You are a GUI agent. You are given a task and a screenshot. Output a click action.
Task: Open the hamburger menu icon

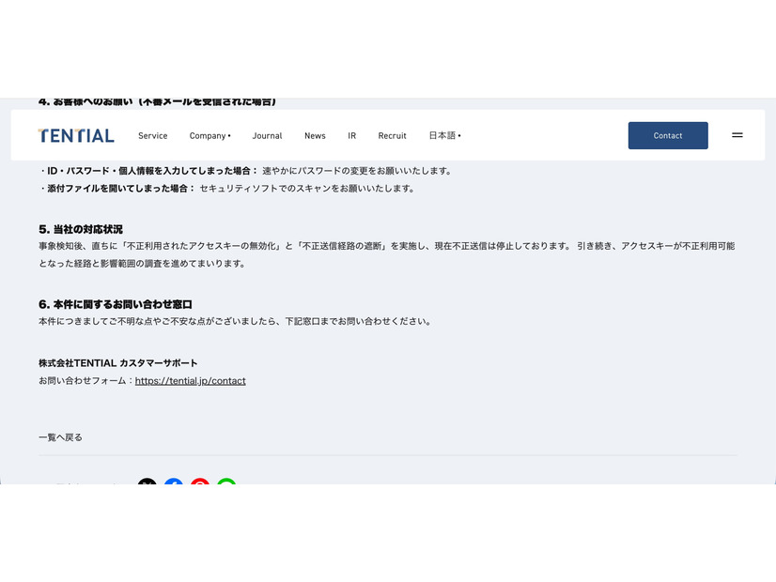click(x=737, y=135)
